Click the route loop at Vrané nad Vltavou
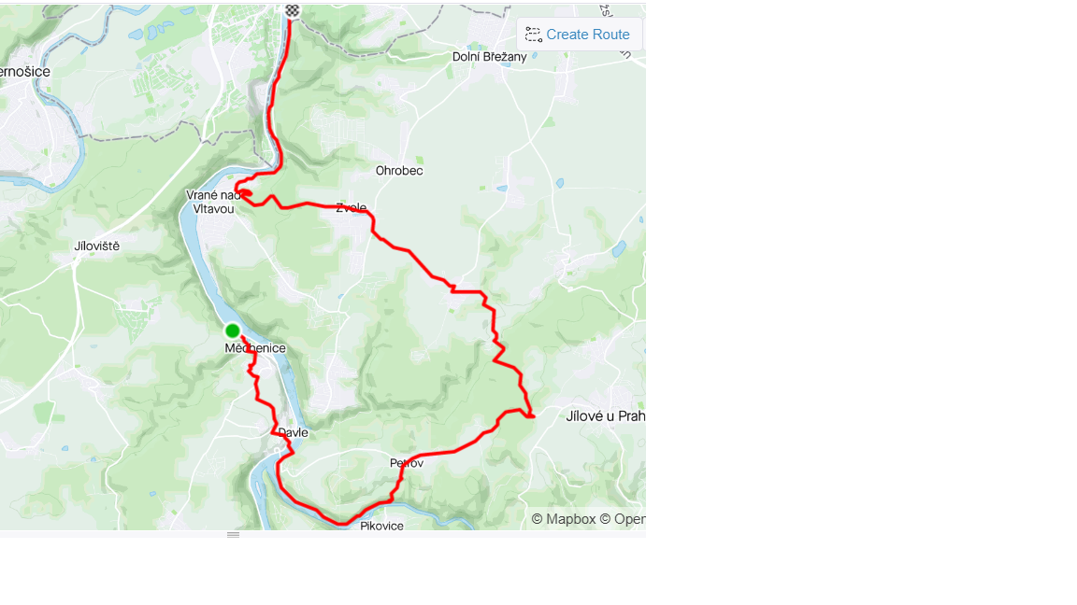Viewport: 1077px width, 605px height. tap(242, 193)
